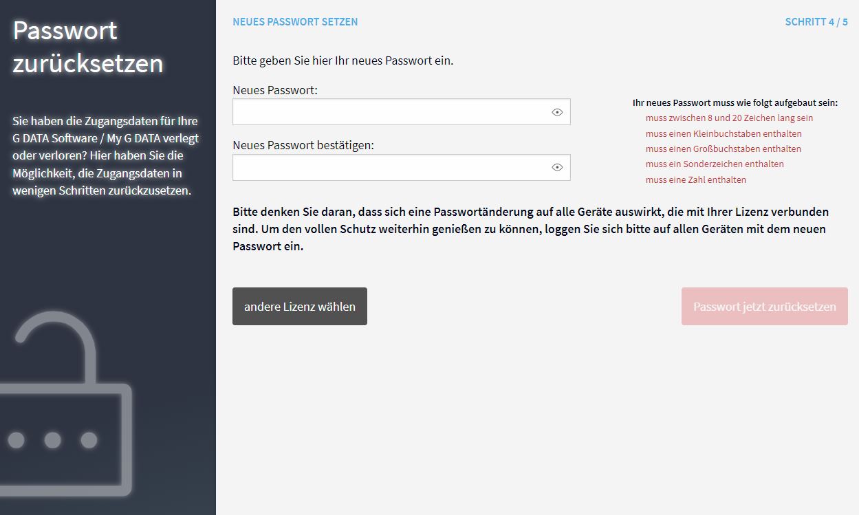The width and height of the screenshot is (859, 515).
Task: Click the andere Lizenz wählen button
Action: tap(300, 307)
